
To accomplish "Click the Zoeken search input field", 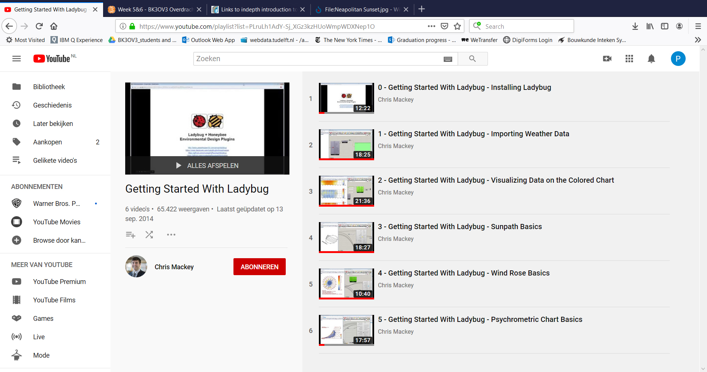I will pyautogui.click(x=317, y=59).
